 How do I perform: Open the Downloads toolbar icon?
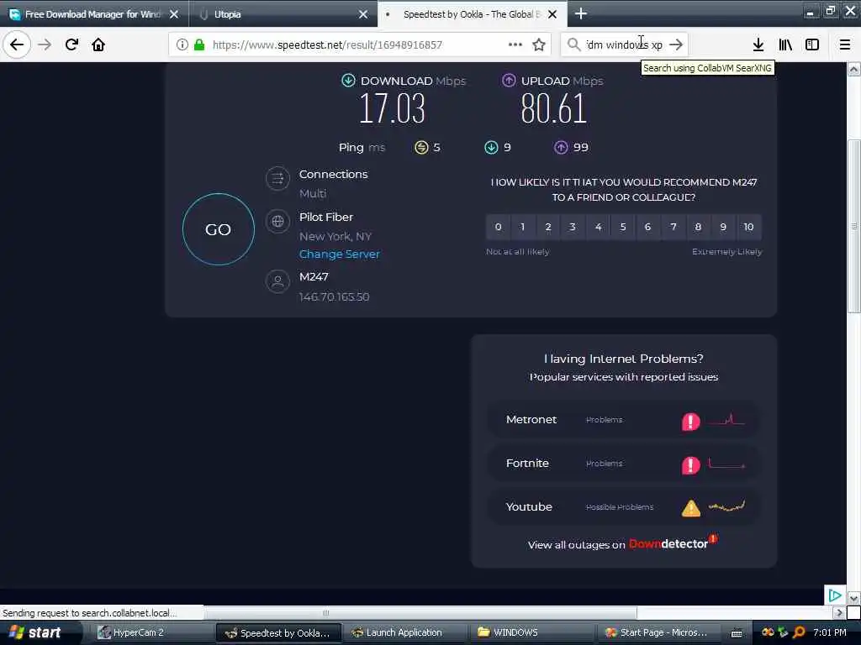click(x=758, y=45)
